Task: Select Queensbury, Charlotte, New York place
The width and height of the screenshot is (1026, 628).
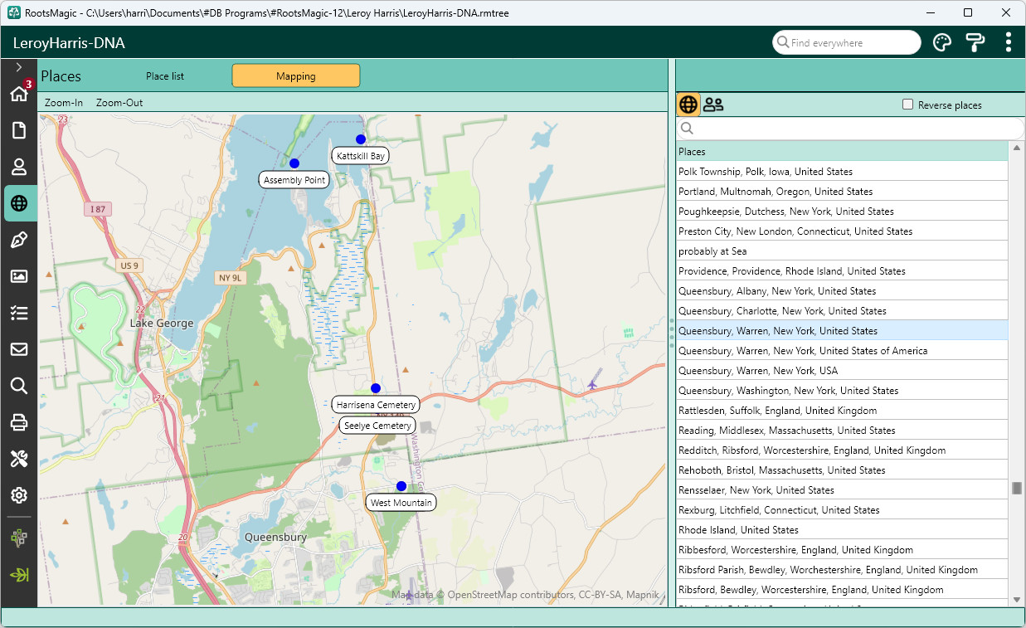Action: click(842, 311)
